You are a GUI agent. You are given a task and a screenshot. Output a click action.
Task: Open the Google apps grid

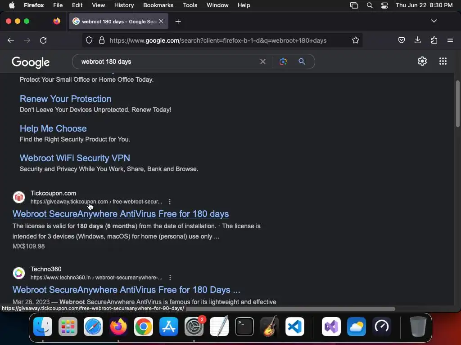[x=443, y=61]
